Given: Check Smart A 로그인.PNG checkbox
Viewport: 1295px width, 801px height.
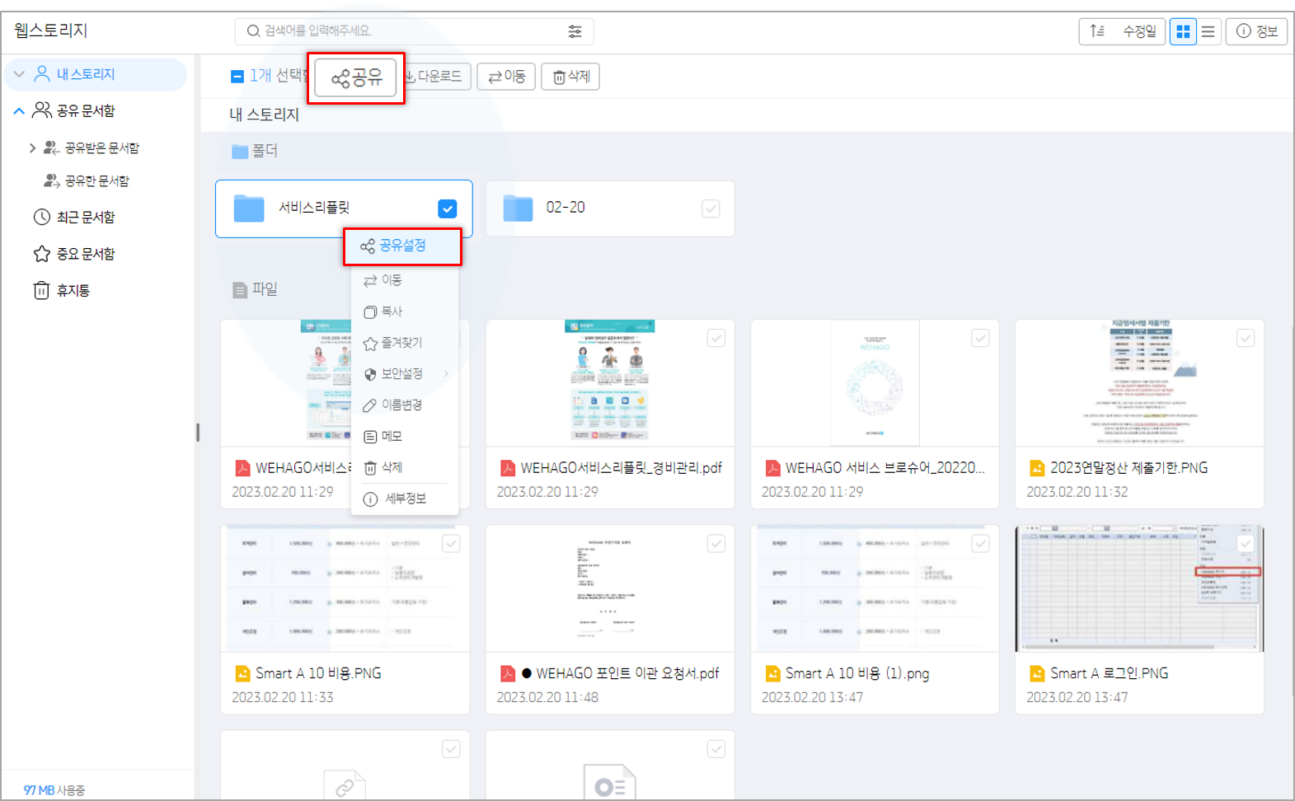Looking at the screenshot, I should pos(1246,543).
